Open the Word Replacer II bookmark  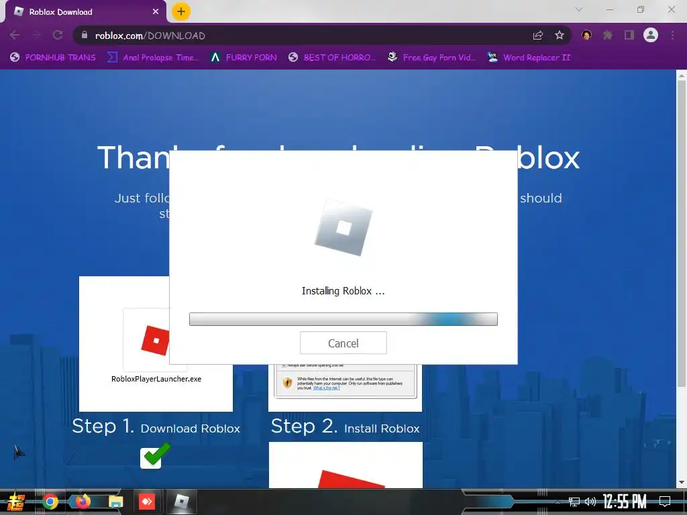click(529, 58)
